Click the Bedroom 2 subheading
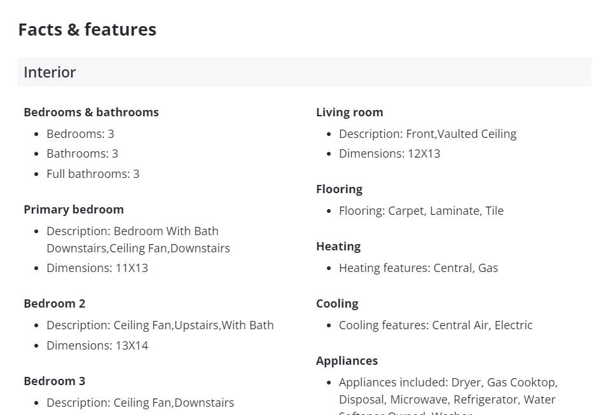Screen dimensions: 594x415 click(x=55, y=304)
